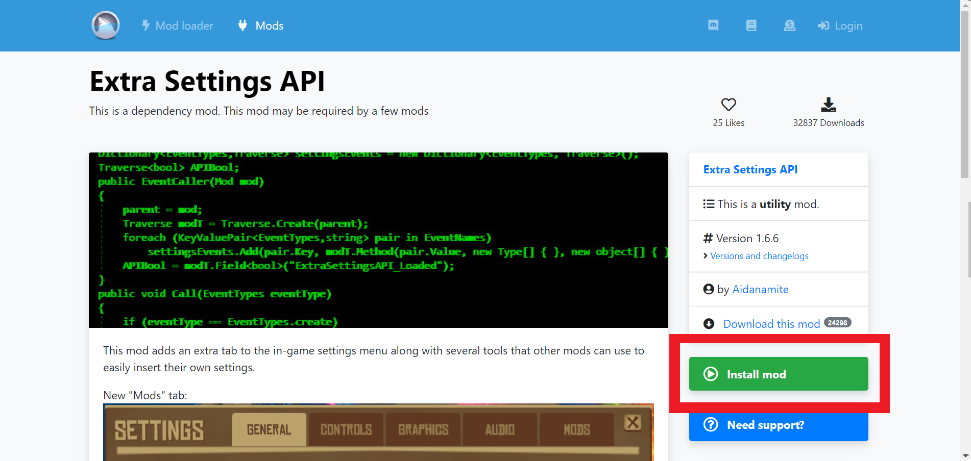The height and width of the screenshot is (461, 971).
Task: Select the GRAPHICS tab in settings screenshot
Action: [423, 429]
